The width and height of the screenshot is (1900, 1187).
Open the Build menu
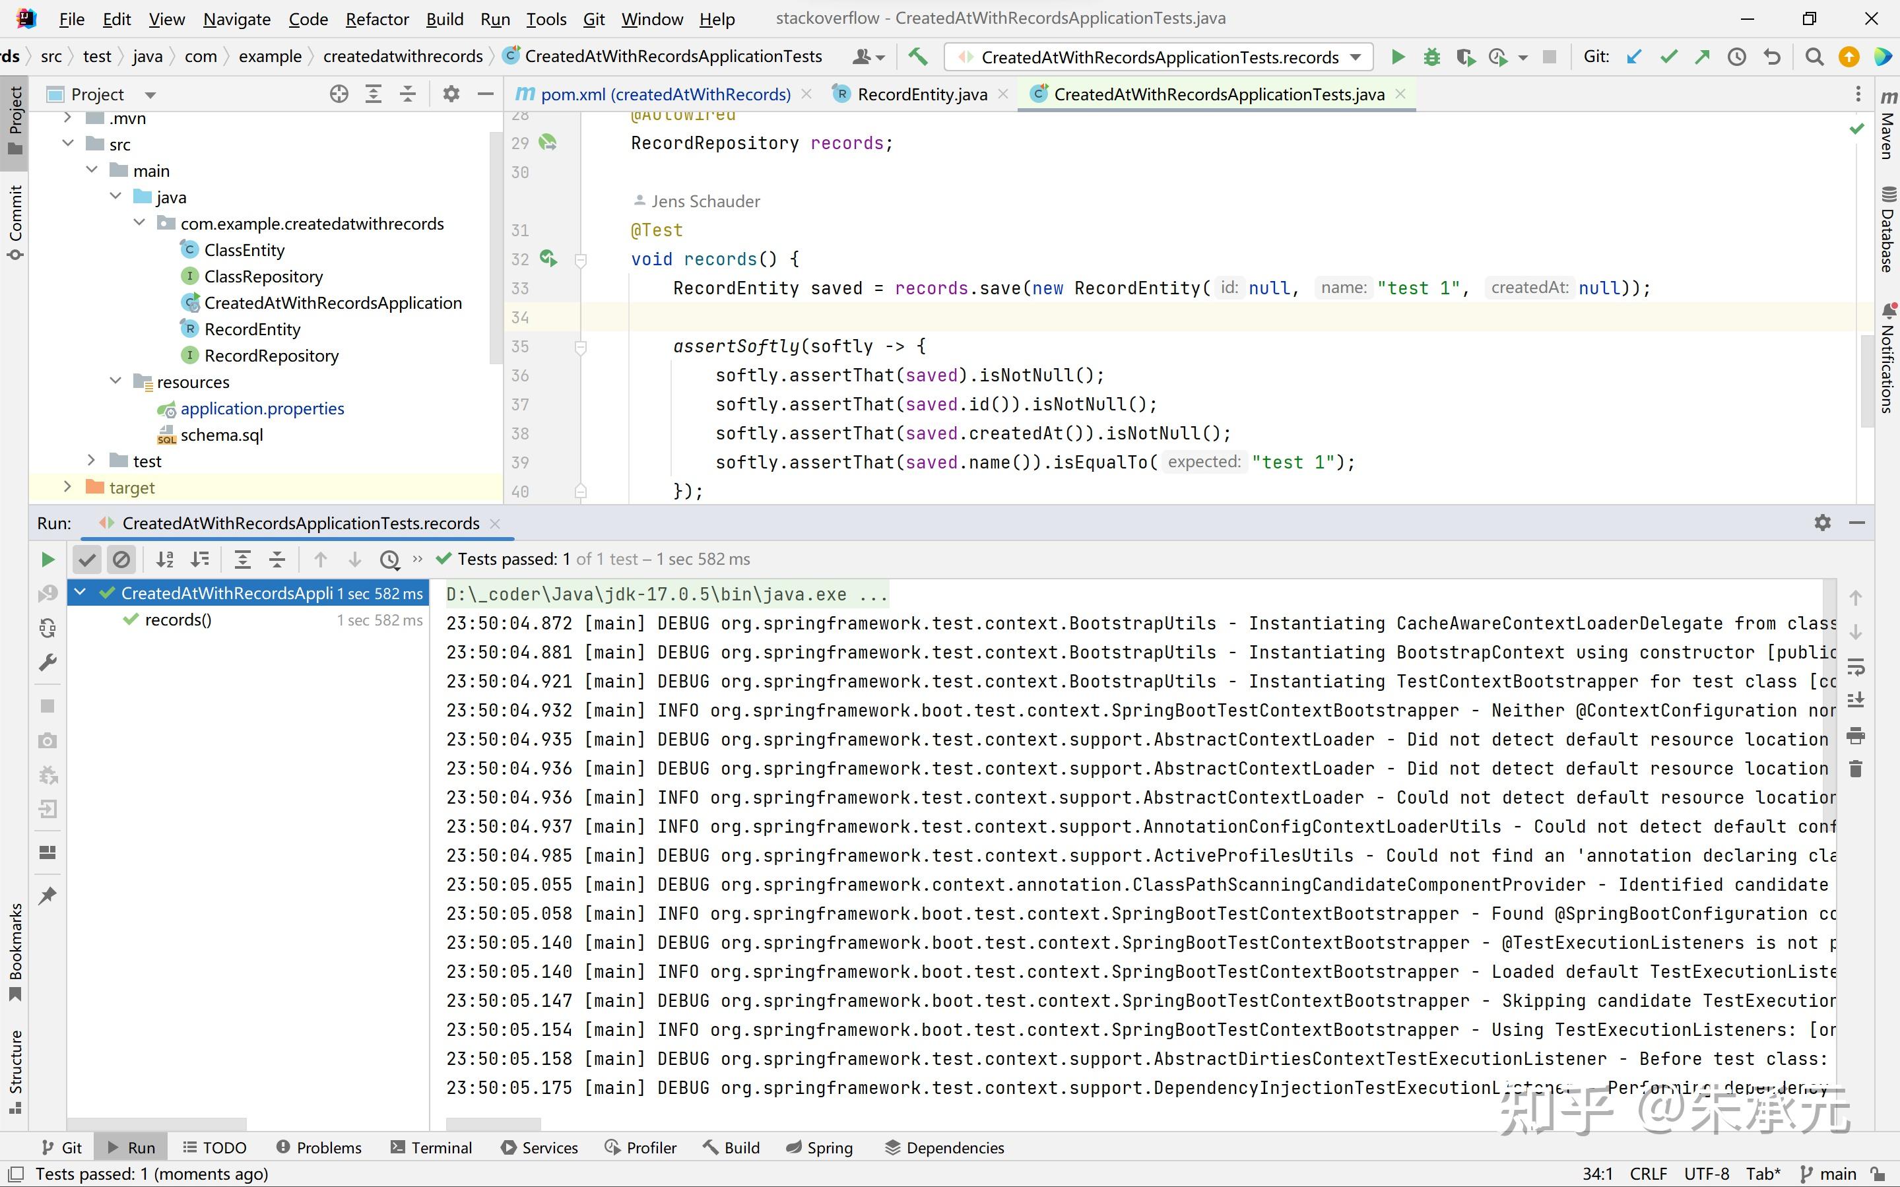[x=444, y=19]
